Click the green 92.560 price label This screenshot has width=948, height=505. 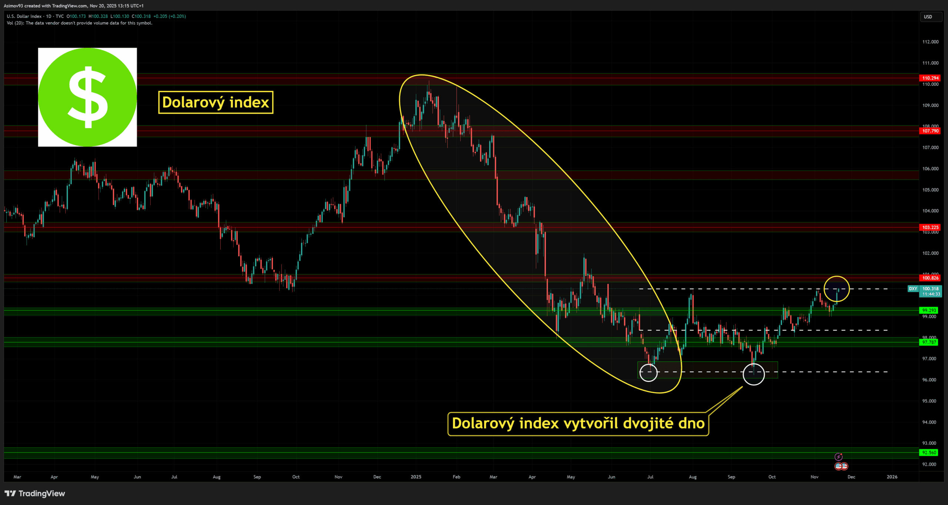point(929,452)
